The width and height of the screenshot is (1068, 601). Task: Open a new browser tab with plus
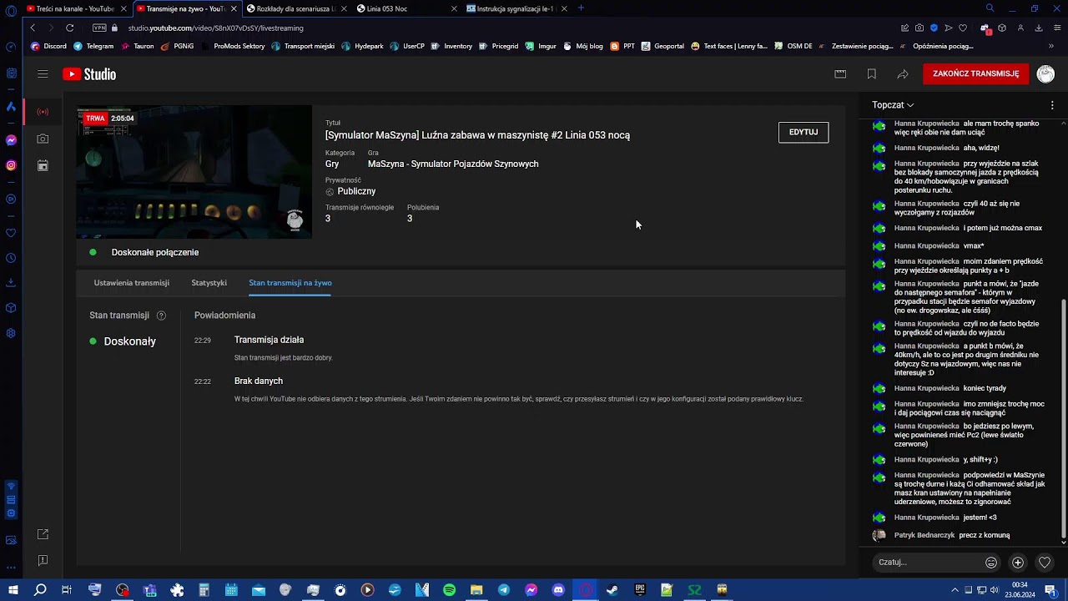[x=581, y=8]
